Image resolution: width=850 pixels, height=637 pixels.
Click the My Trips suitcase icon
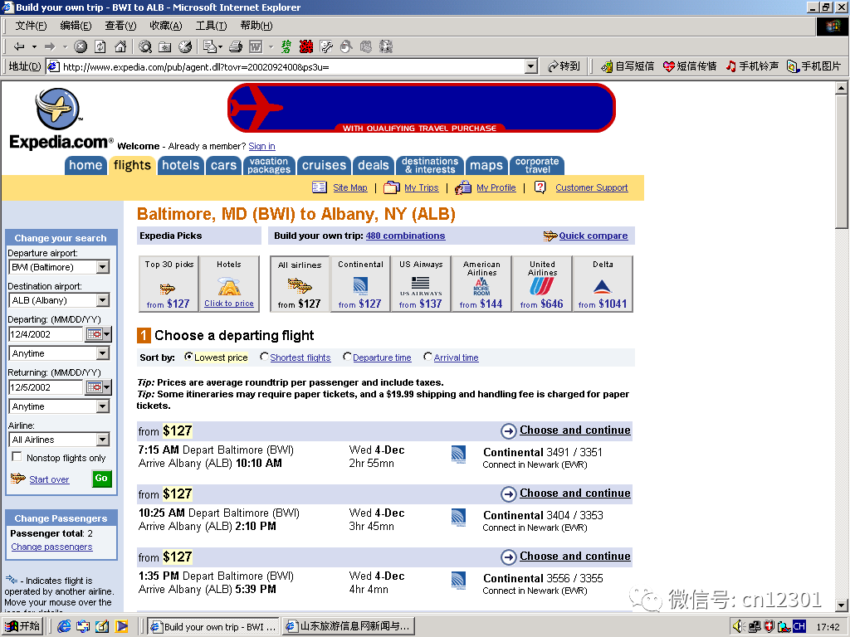coord(392,187)
